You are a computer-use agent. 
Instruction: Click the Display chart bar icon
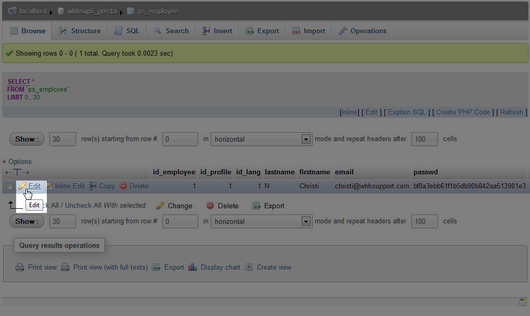(x=192, y=267)
